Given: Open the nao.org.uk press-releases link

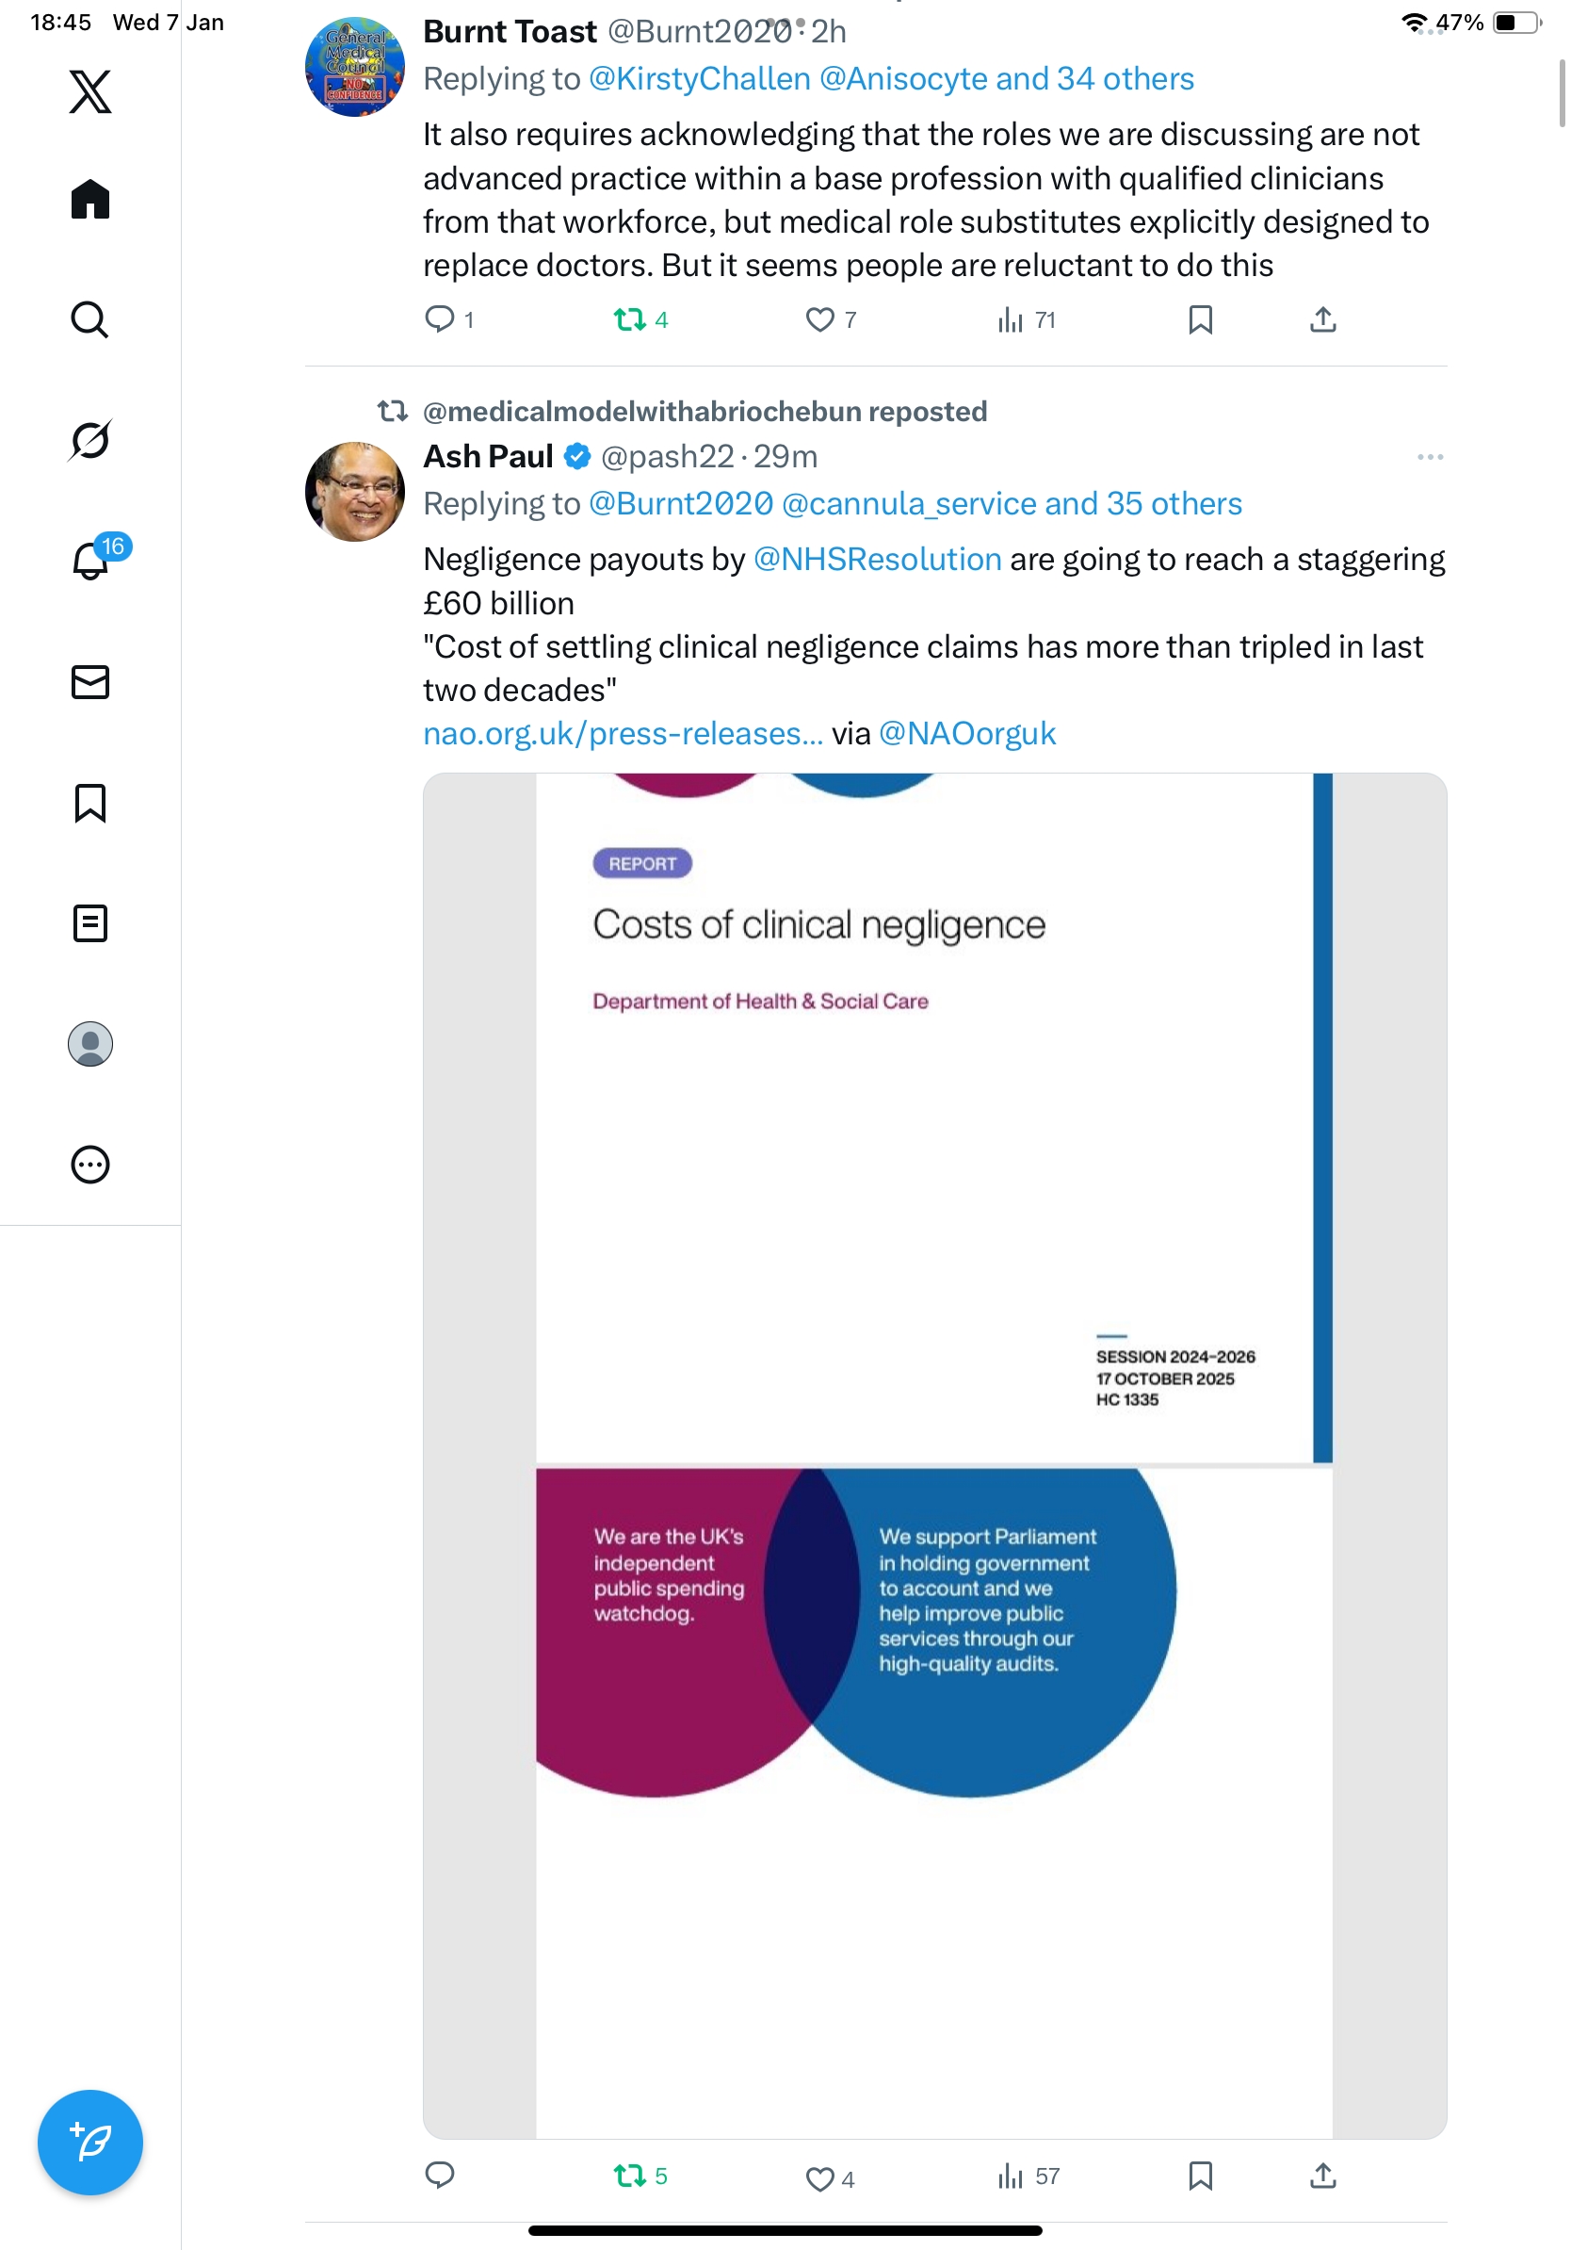Looking at the screenshot, I should 623,734.
